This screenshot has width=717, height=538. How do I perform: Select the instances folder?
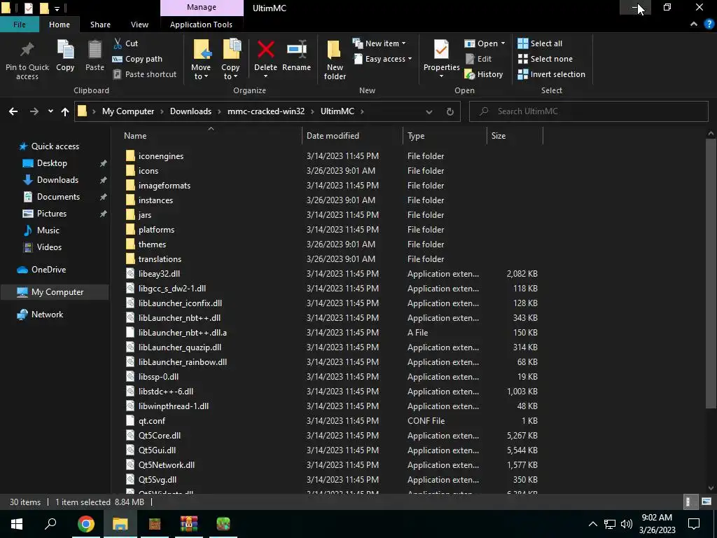click(155, 200)
